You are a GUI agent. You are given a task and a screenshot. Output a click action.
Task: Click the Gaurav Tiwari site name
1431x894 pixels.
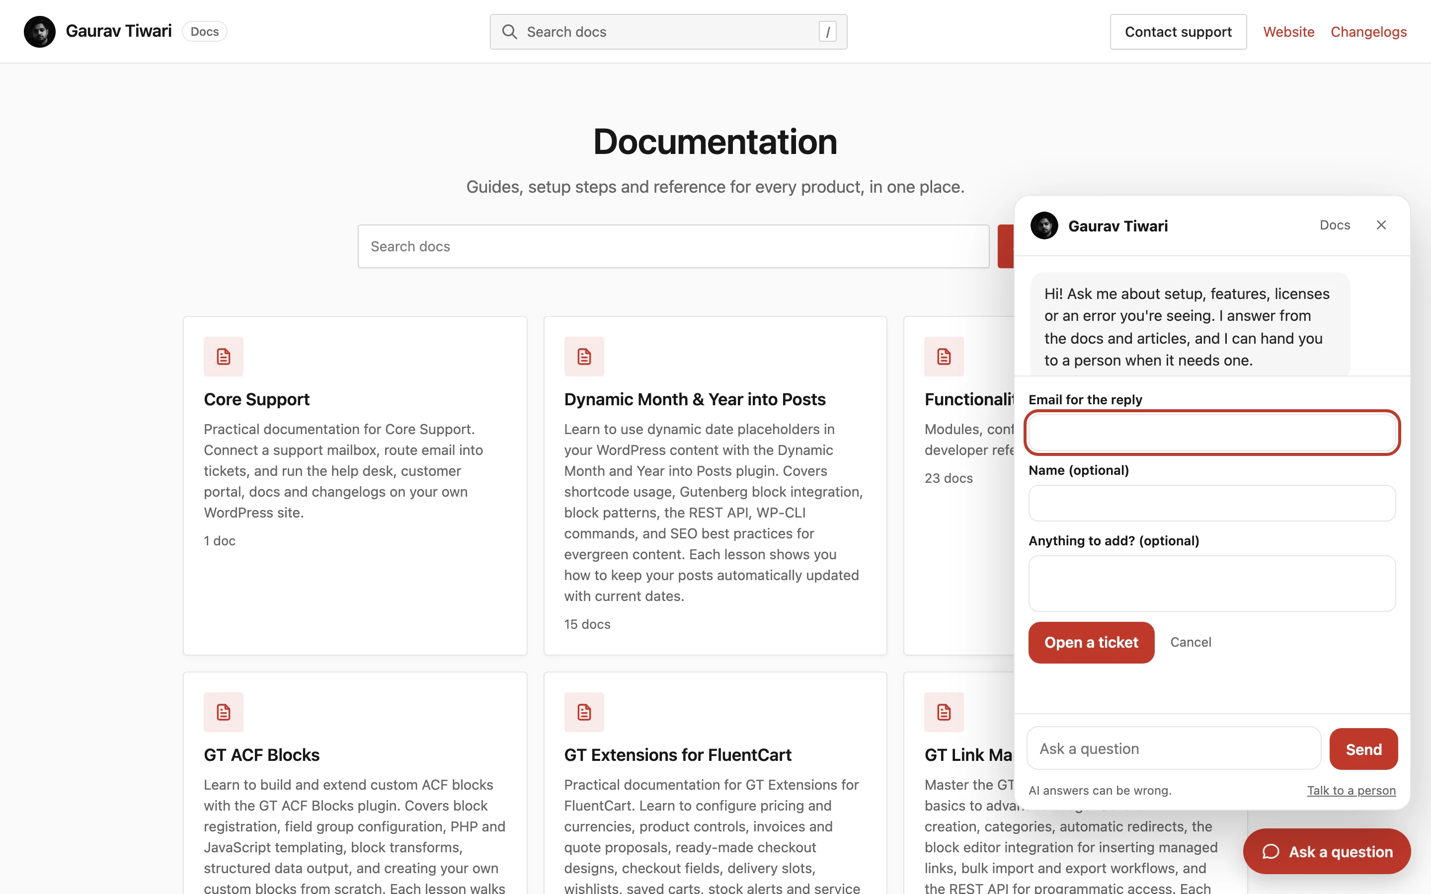coord(118,31)
